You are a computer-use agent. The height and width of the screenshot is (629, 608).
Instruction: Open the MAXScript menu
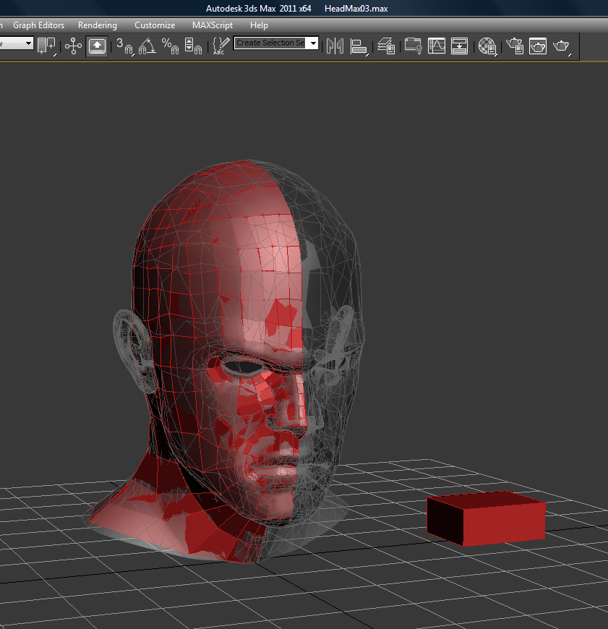pyautogui.click(x=212, y=25)
